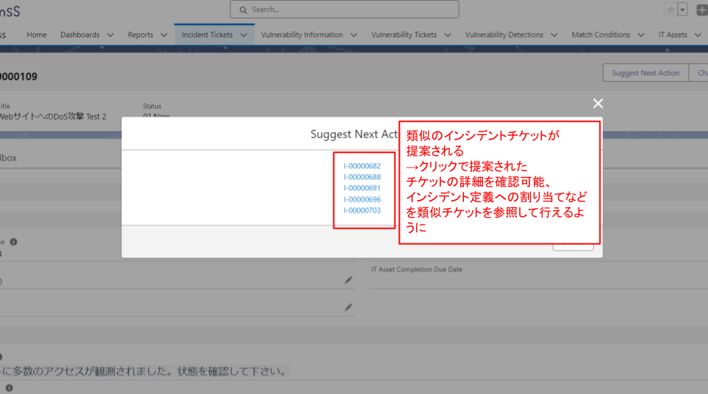708x394 pixels.
Task: Click the title text ending in DoS攻撃 Test 2
Action: click(x=53, y=117)
